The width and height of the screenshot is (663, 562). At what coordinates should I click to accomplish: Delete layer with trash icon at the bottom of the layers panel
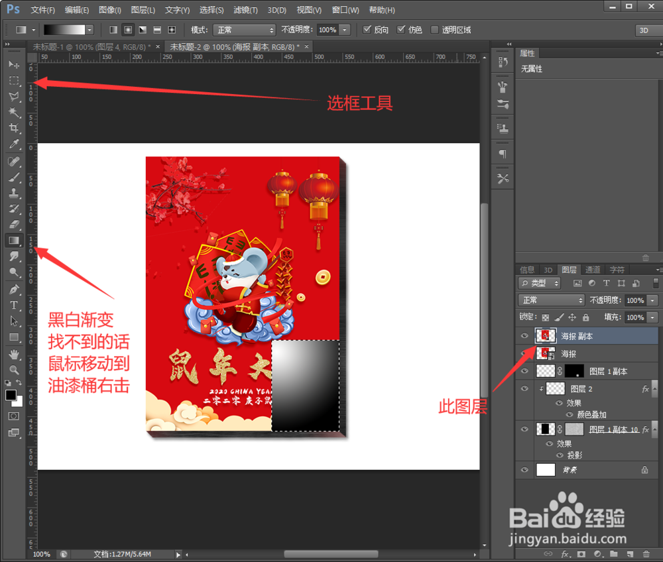(x=646, y=554)
